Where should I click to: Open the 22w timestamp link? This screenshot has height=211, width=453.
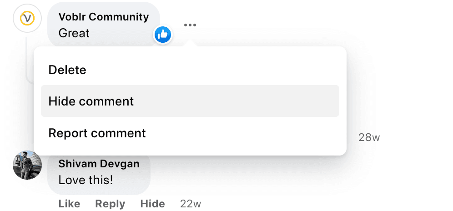[x=190, y=204]
